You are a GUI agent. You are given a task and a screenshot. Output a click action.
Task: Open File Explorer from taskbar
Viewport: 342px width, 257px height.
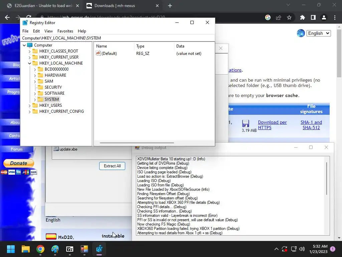point(25,249)
